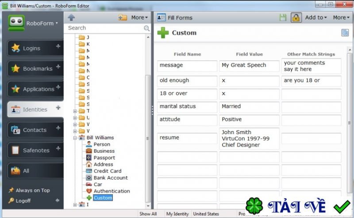Image resolution: width=354 pixels, height=218 pixels.
Task: Open More menu in editor toolbar
Action: 341,17
